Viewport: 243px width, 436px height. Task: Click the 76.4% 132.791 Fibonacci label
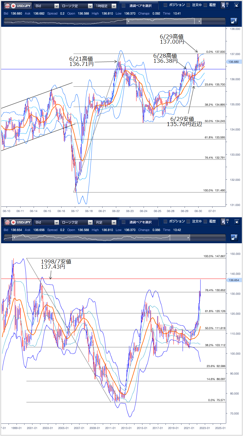point(215,158)
